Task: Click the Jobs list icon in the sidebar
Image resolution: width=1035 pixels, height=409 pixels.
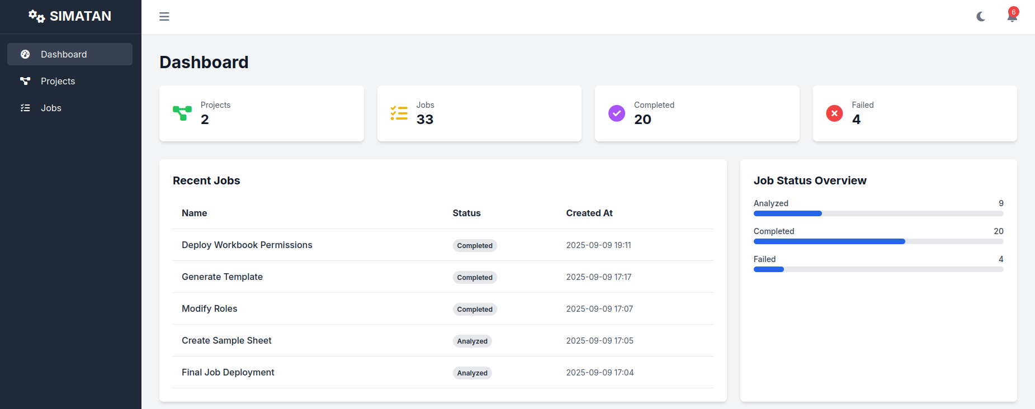Action: click(25, 108)
